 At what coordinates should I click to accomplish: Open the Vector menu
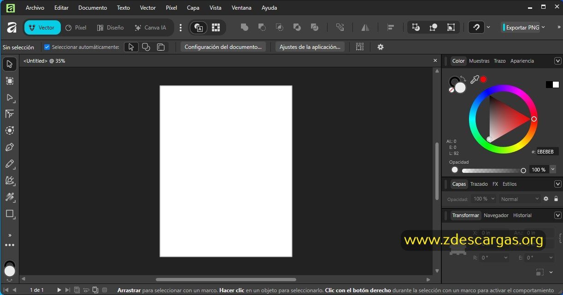coord(148,8)
